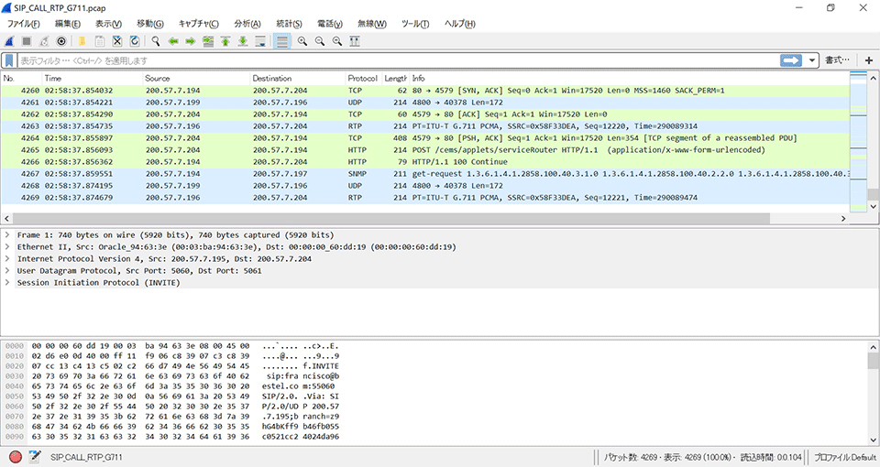Click into the display filter input field
Viewport: 880px width, 467px height.
click(x=397, y=60)
